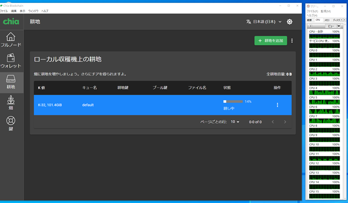Open 監視(M) menu in Resource Monitor
Screen dimensions: 348x203
[326, 11]
